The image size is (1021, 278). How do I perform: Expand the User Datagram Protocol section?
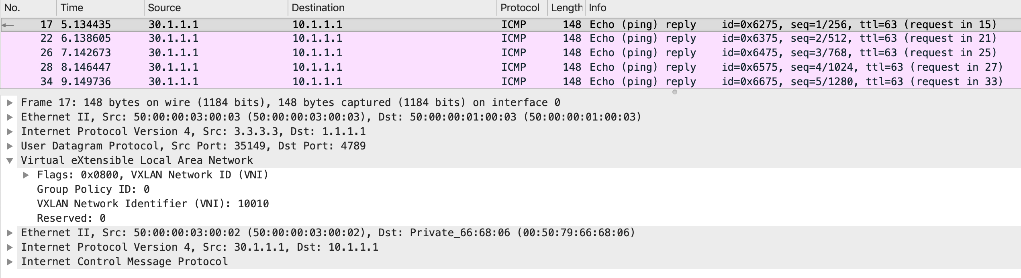coord(10,146)
